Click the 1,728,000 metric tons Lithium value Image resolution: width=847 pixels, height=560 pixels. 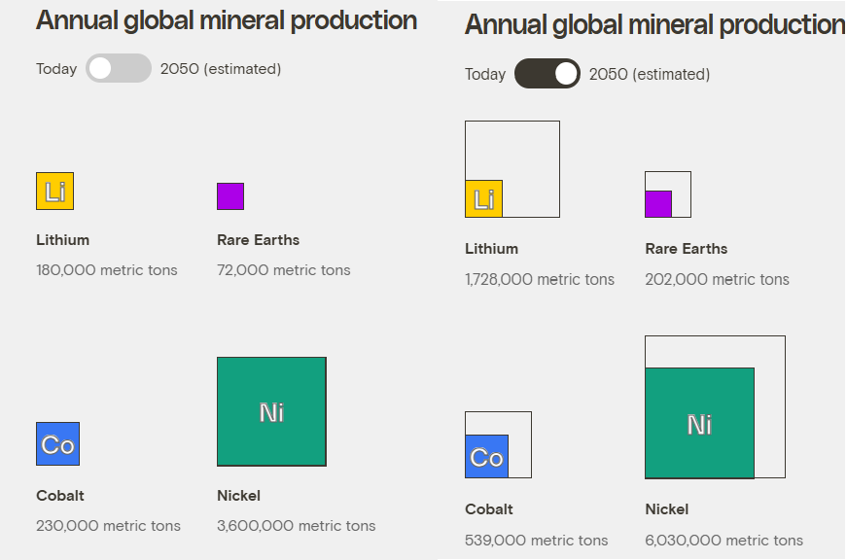pos(540,279)
